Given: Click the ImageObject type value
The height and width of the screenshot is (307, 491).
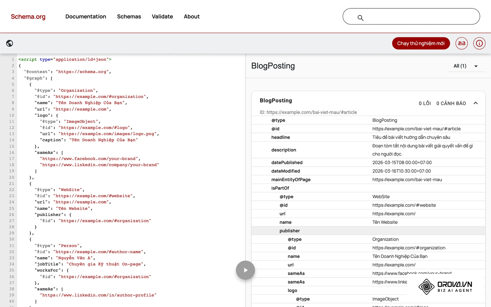Looking at the screenshot, I should tap(385, 299).
